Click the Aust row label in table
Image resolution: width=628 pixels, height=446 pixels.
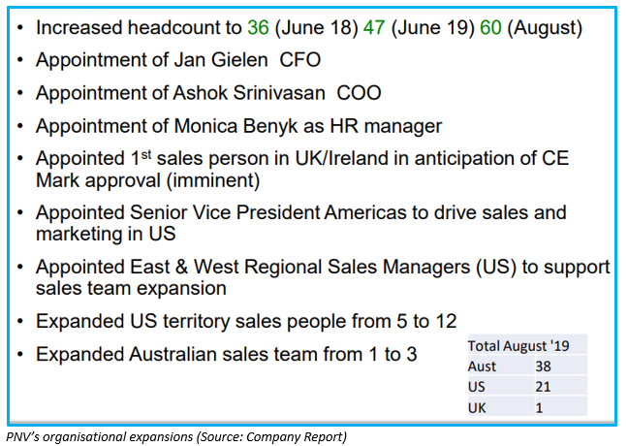point(482,366)
